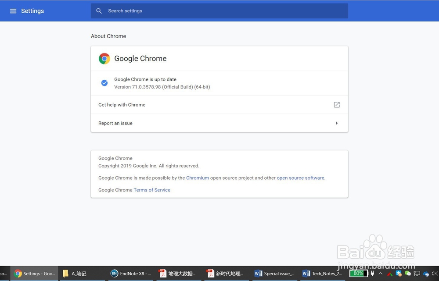Click the Copyright 2019 Google Inc. text
The width and height of the screenshot is (439, 281).
click(x=149, y=166)
